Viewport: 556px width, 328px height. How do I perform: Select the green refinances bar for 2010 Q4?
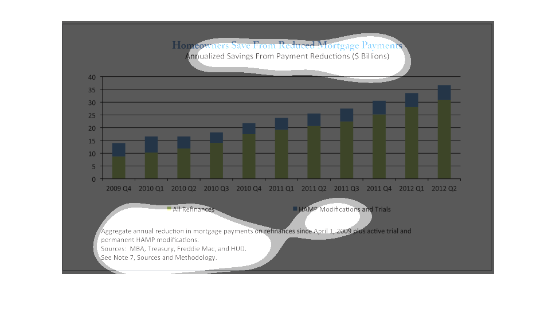click(249, 157)
